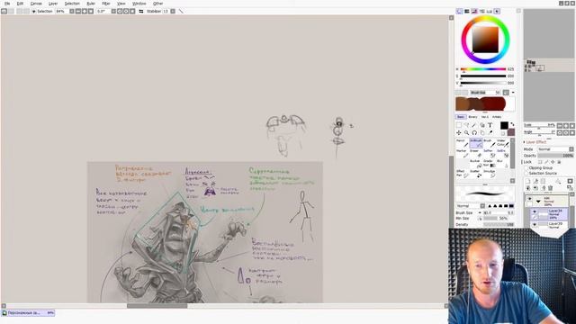This screenshot has width=576, height=324.
Task: Open the brush blend mode Normal dropdown
Action: pyautogui.click(x=470, y=206)
